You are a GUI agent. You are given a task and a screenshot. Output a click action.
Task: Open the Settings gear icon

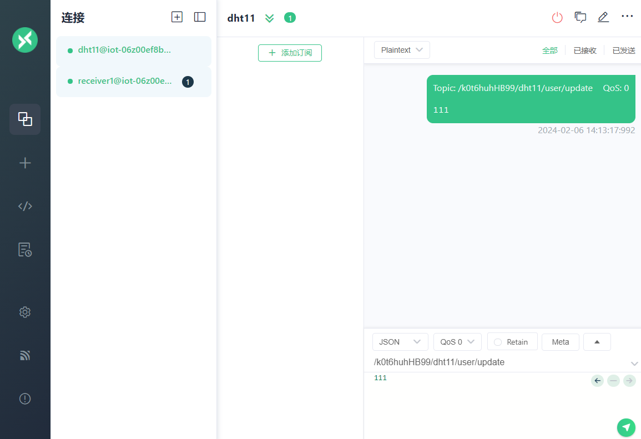click(25, 312)
